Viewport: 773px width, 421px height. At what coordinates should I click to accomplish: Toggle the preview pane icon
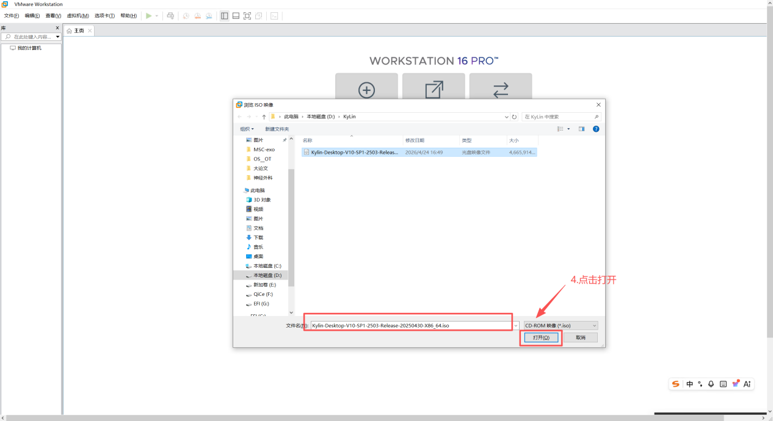click(581, 129)
